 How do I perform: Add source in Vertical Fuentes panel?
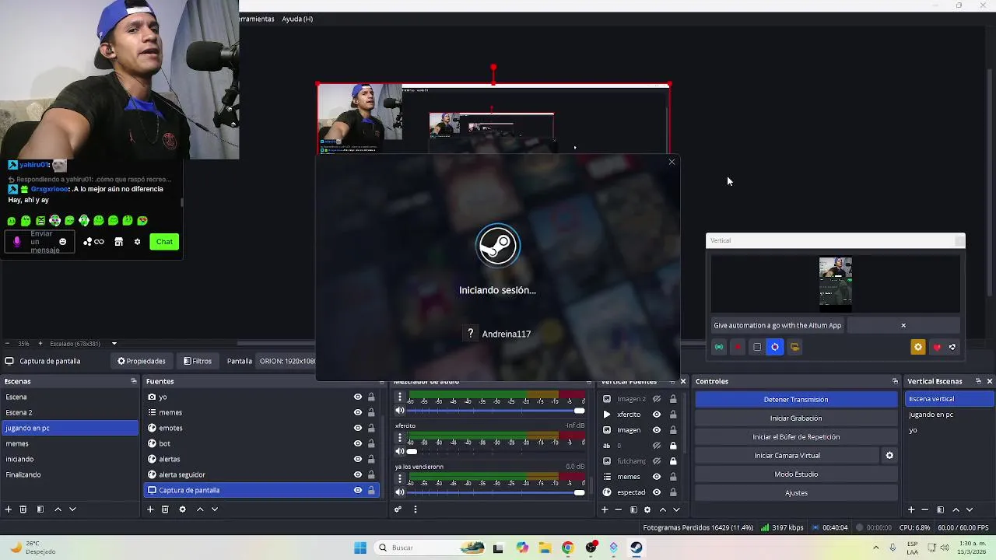coord(605,509)
